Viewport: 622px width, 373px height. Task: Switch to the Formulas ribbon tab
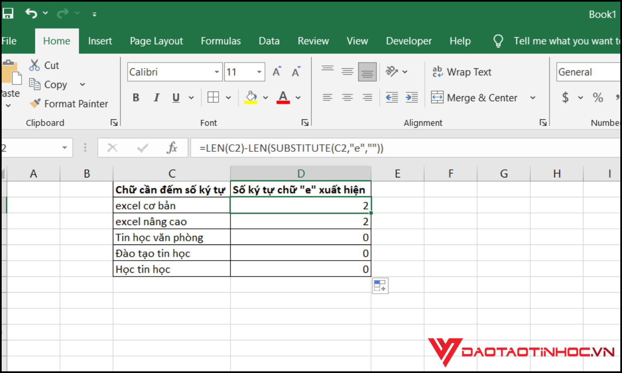[x=221, y=41]
